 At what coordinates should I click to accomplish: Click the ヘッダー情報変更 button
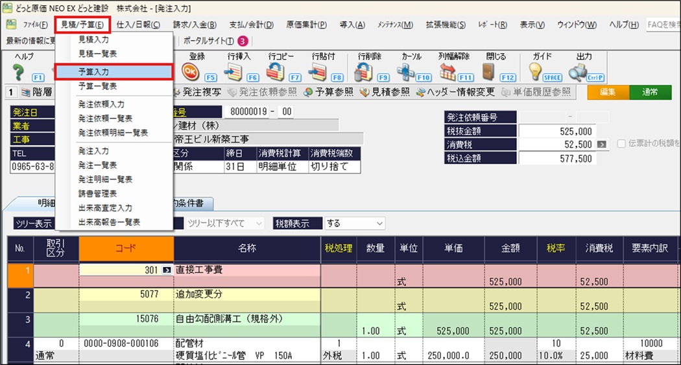pyautogui.click(x=455, y=92)
